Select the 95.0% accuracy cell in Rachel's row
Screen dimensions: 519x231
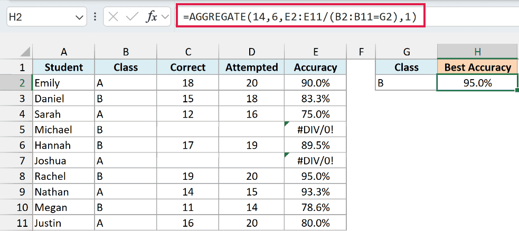[315, 176]
